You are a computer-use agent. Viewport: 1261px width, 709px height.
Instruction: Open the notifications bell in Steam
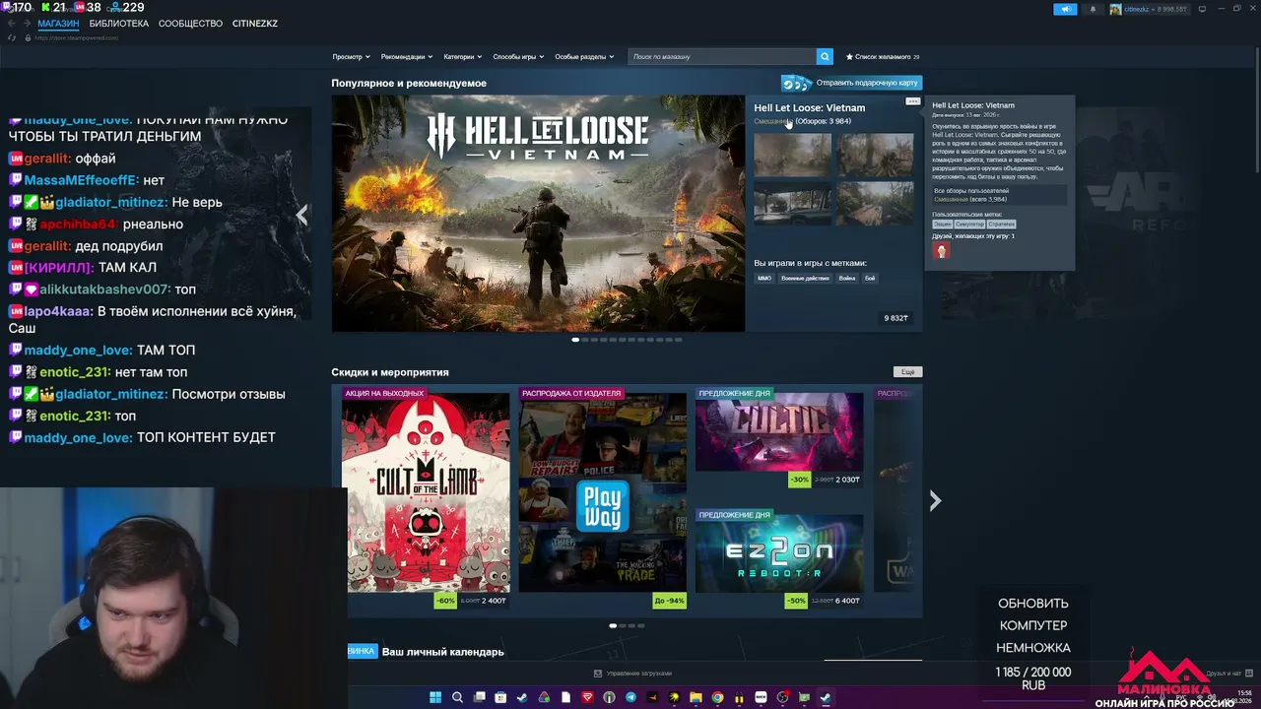click(1093, 9)
